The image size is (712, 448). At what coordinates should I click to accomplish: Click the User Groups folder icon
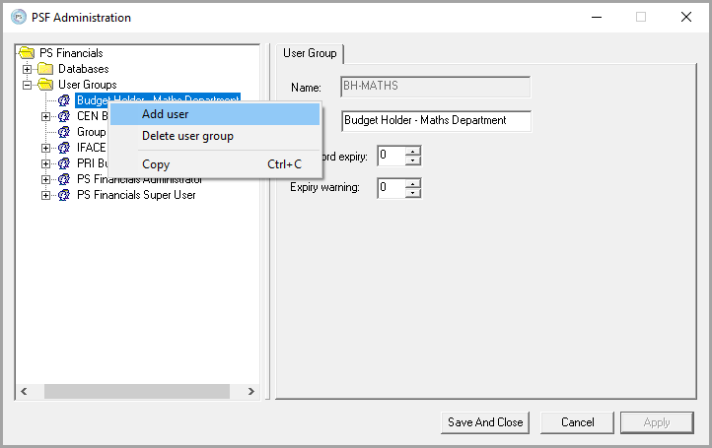(x=45, y=85)
